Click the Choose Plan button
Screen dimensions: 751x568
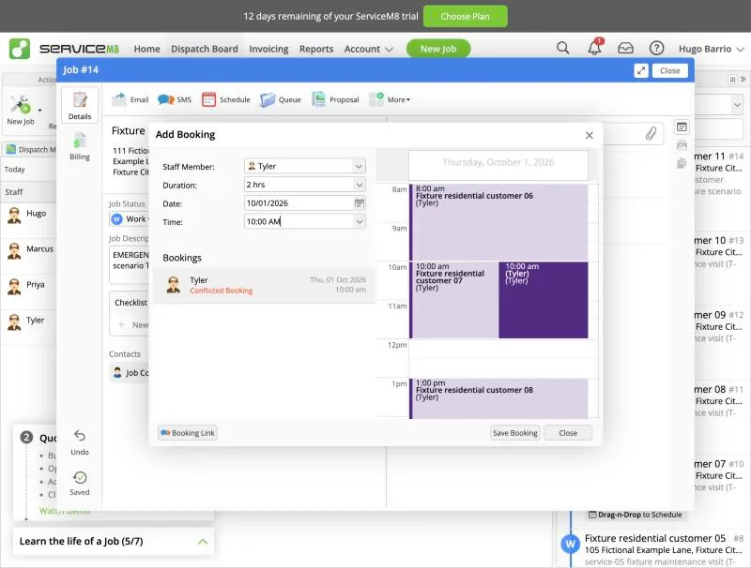pos(465,16)
